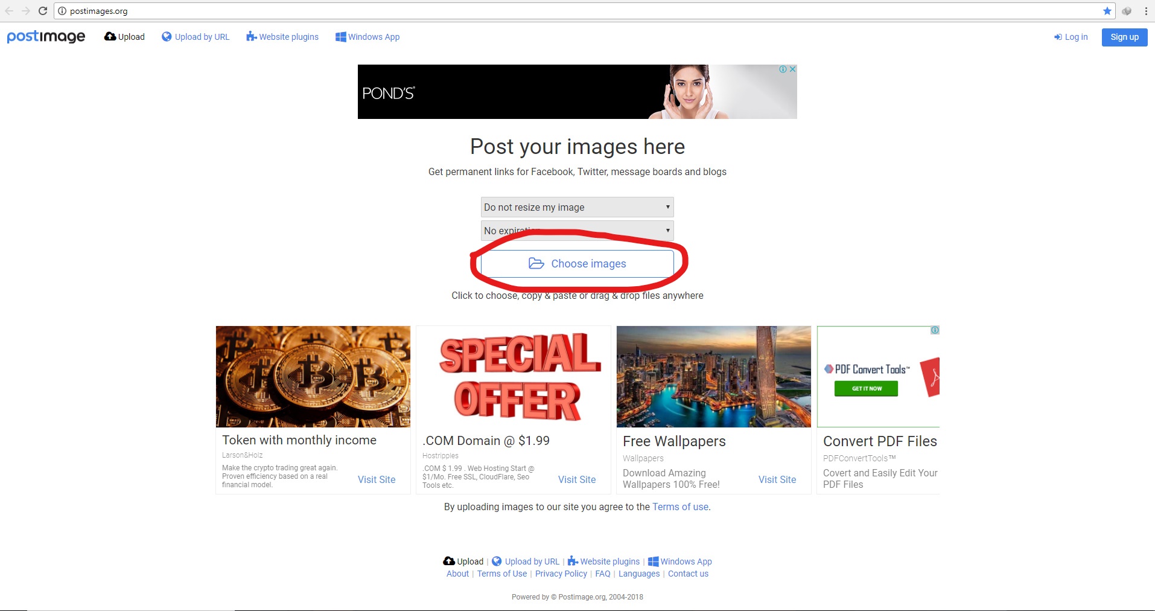Open the Privacy Policy link
The image size is (1155, 611).
[561, 574]
